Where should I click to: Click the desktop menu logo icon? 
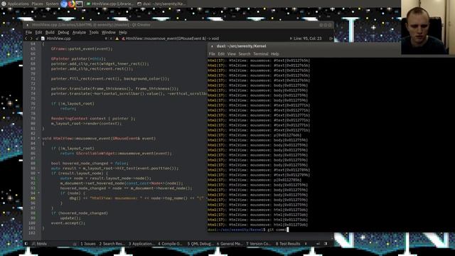4,4
